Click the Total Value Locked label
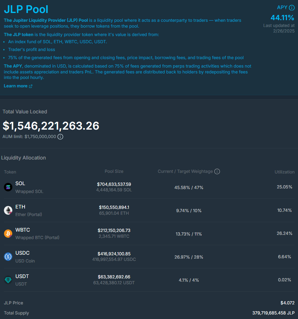298x319 pixels. coord(25,112)
